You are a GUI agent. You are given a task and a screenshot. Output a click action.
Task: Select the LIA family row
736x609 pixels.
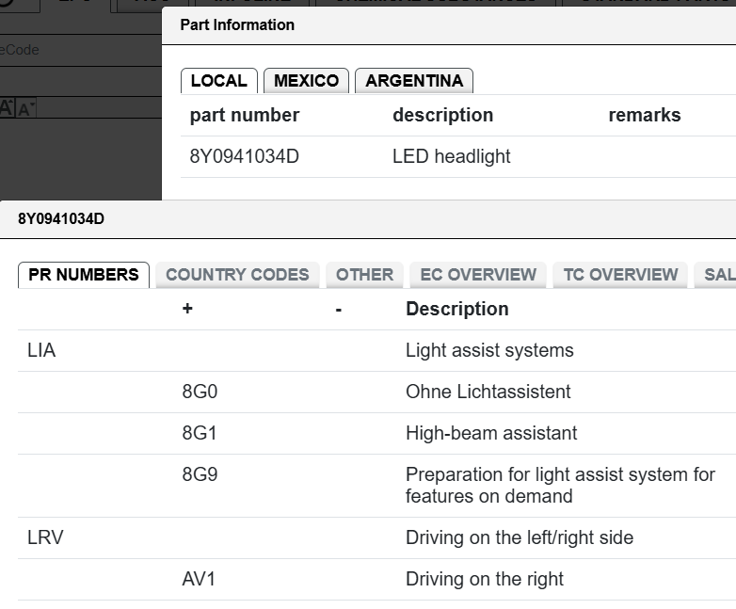tap(41, 350)
